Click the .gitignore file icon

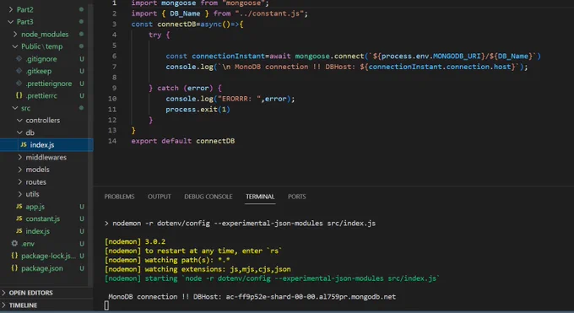click(x=19, y=58)
